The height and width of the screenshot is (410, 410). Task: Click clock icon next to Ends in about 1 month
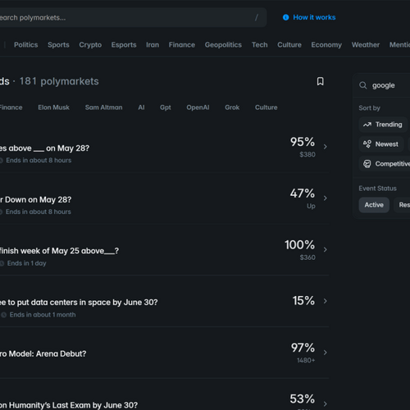[x=3, y=315]
